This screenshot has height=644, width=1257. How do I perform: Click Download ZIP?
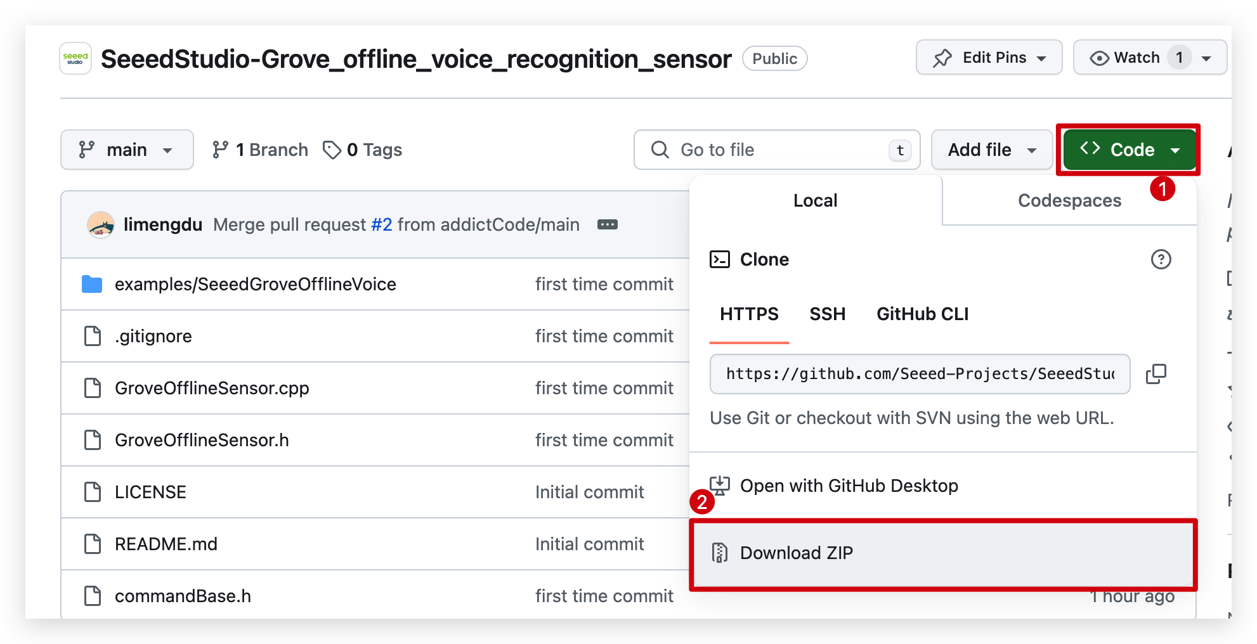[942, 553]
